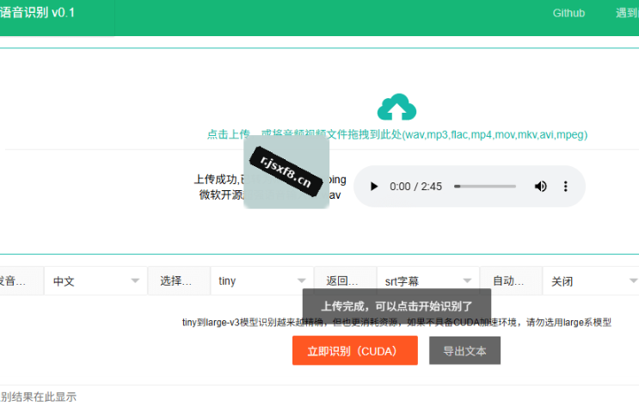Open the 关闭 auto option dropdown
The width and height of the screenshot is (639, 407).
point(593,281)
